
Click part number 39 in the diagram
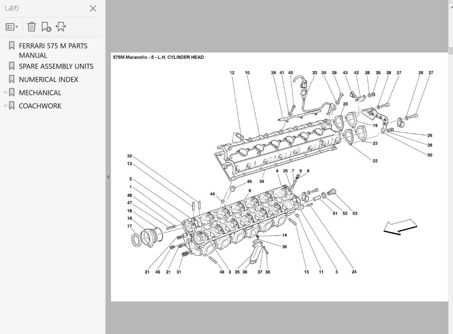pyautogui.click(x=273, y=73)
